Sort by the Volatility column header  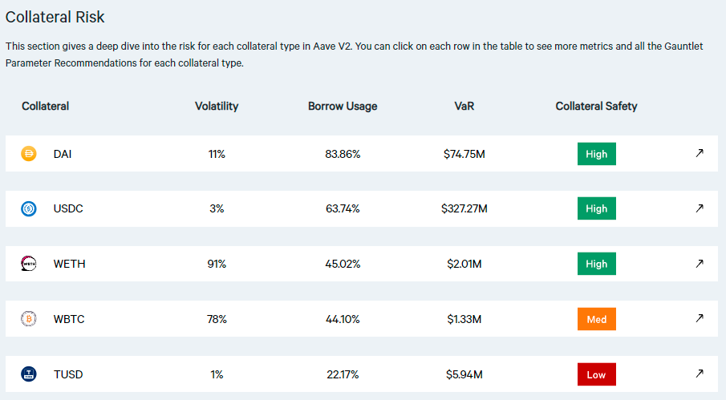(217, 107)
